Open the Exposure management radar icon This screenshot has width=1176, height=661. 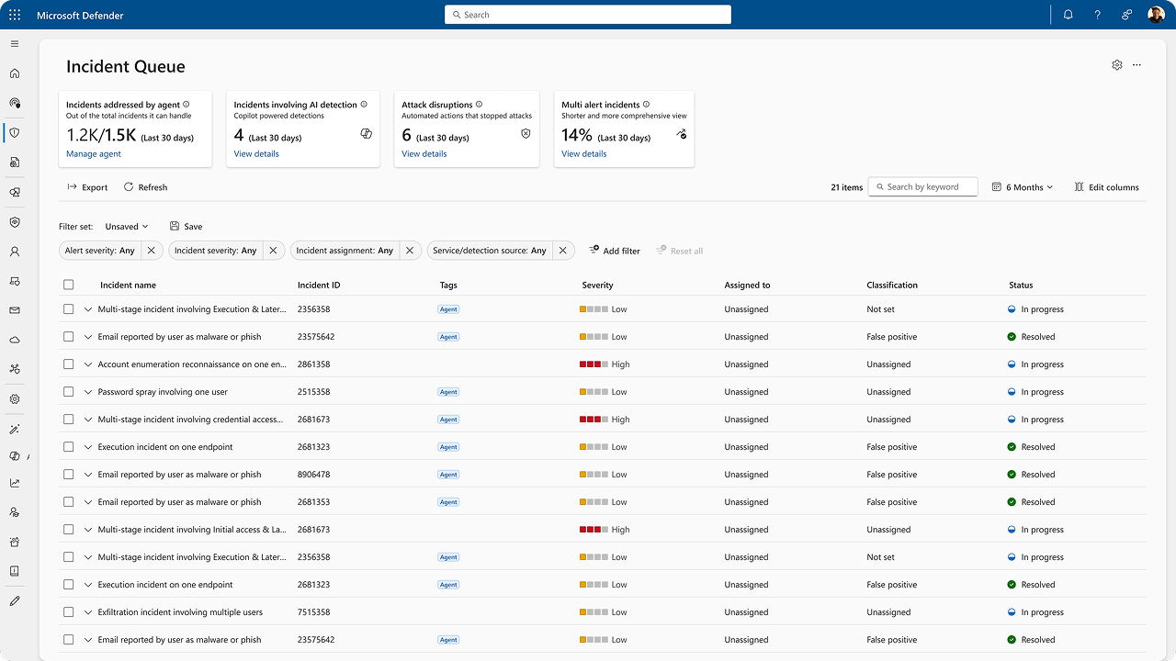pyautogui.click(x=15, y=103)
